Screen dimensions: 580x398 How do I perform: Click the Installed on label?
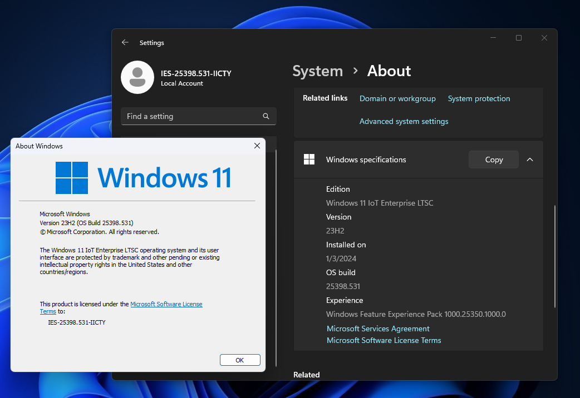(x=346, y=245)
